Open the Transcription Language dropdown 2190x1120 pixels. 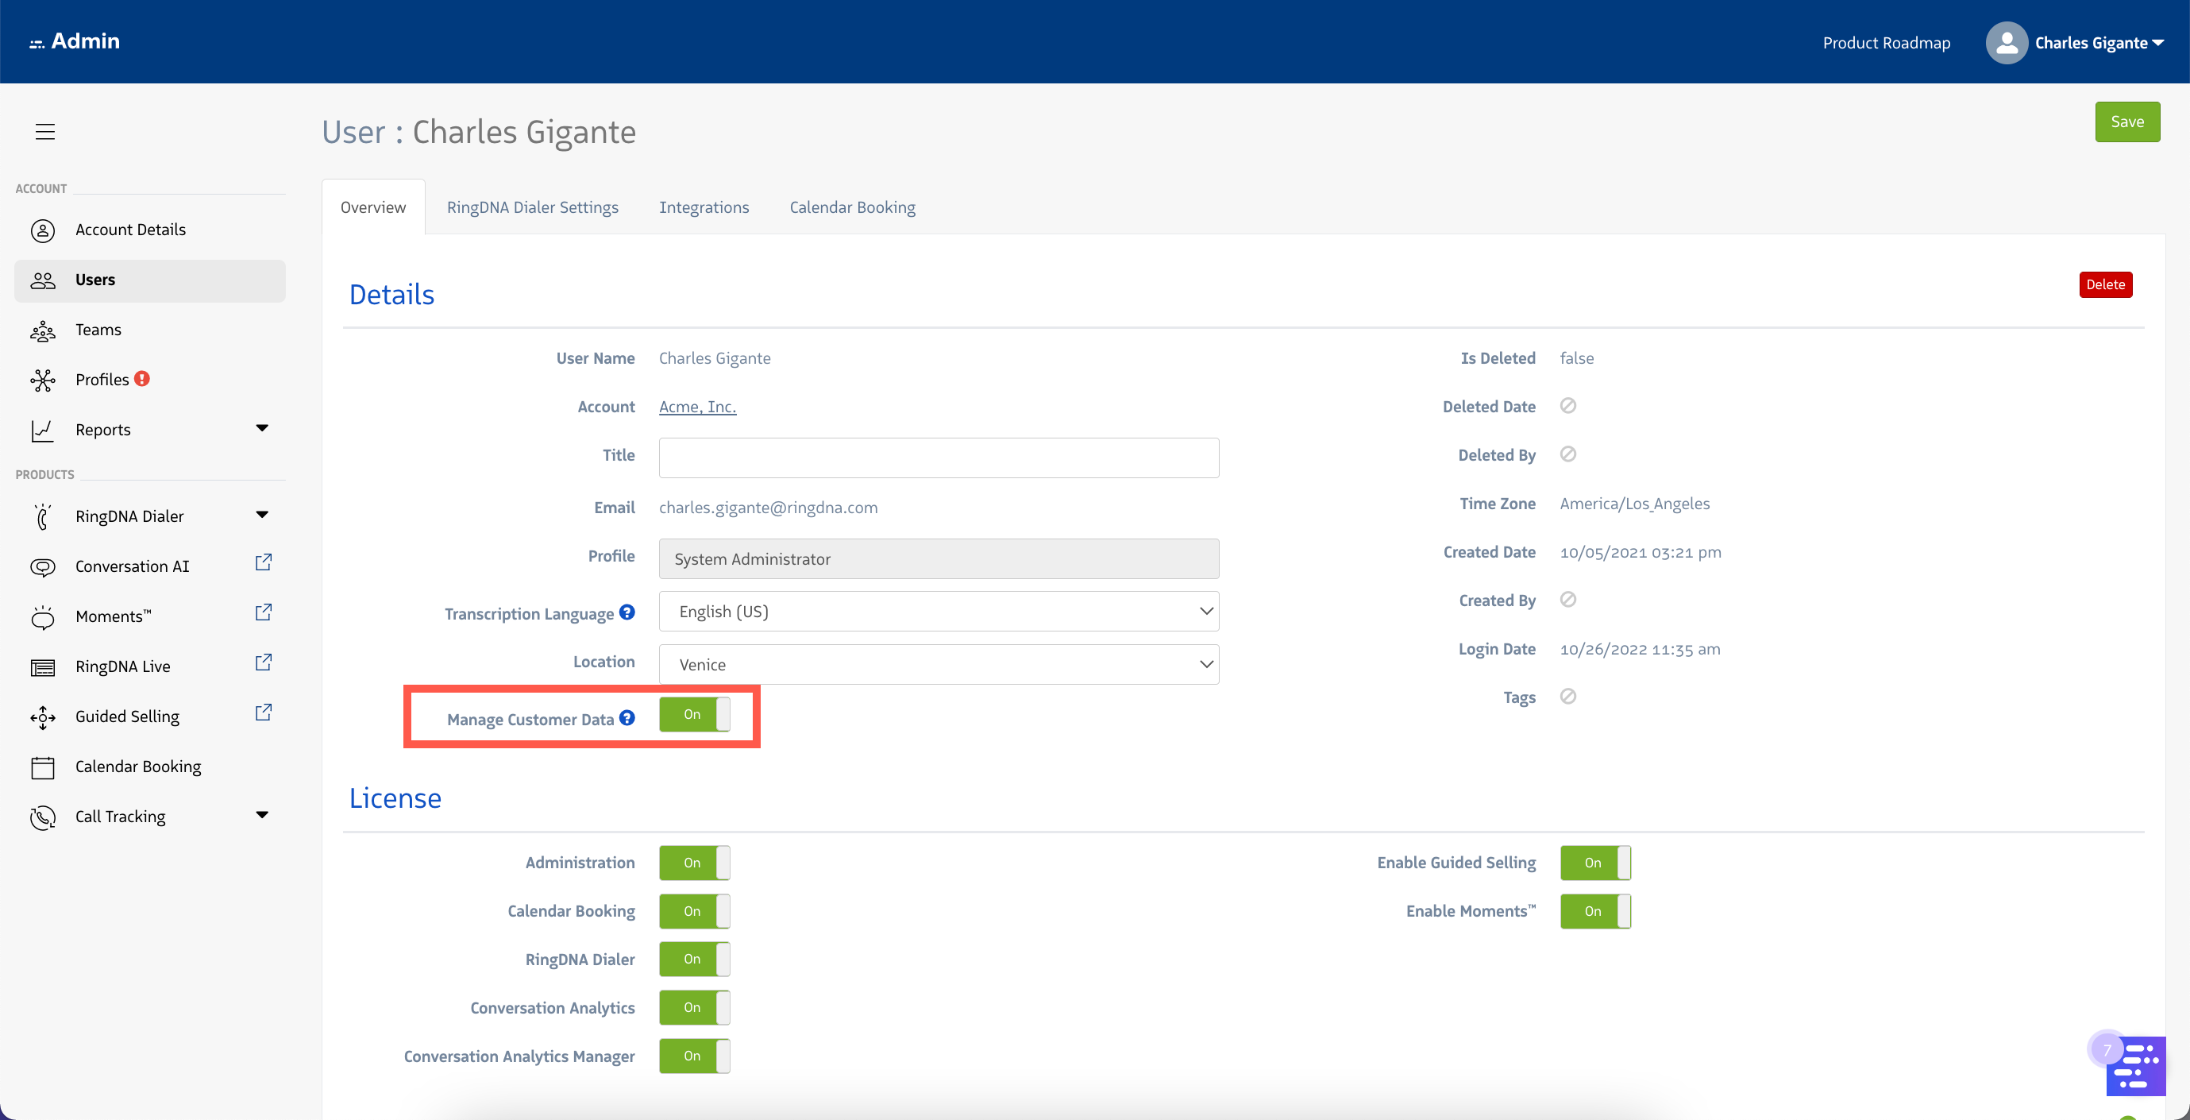click(939, 612)
